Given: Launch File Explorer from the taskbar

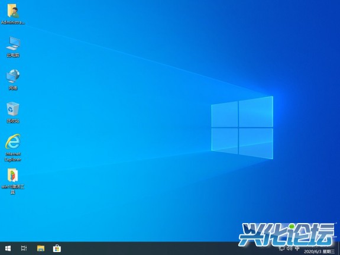Looking at the screenshot, I should click(x=41, y=248).
